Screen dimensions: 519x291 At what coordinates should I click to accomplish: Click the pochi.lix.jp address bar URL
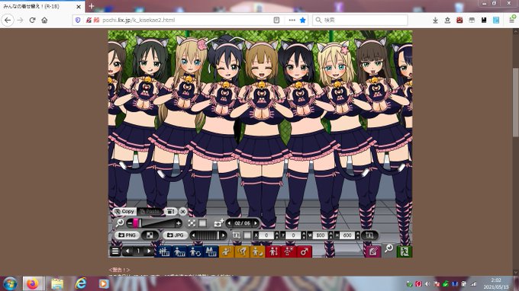(139, 20)
